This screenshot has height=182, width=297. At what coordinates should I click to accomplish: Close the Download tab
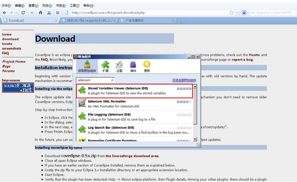(x=56, y=21)
